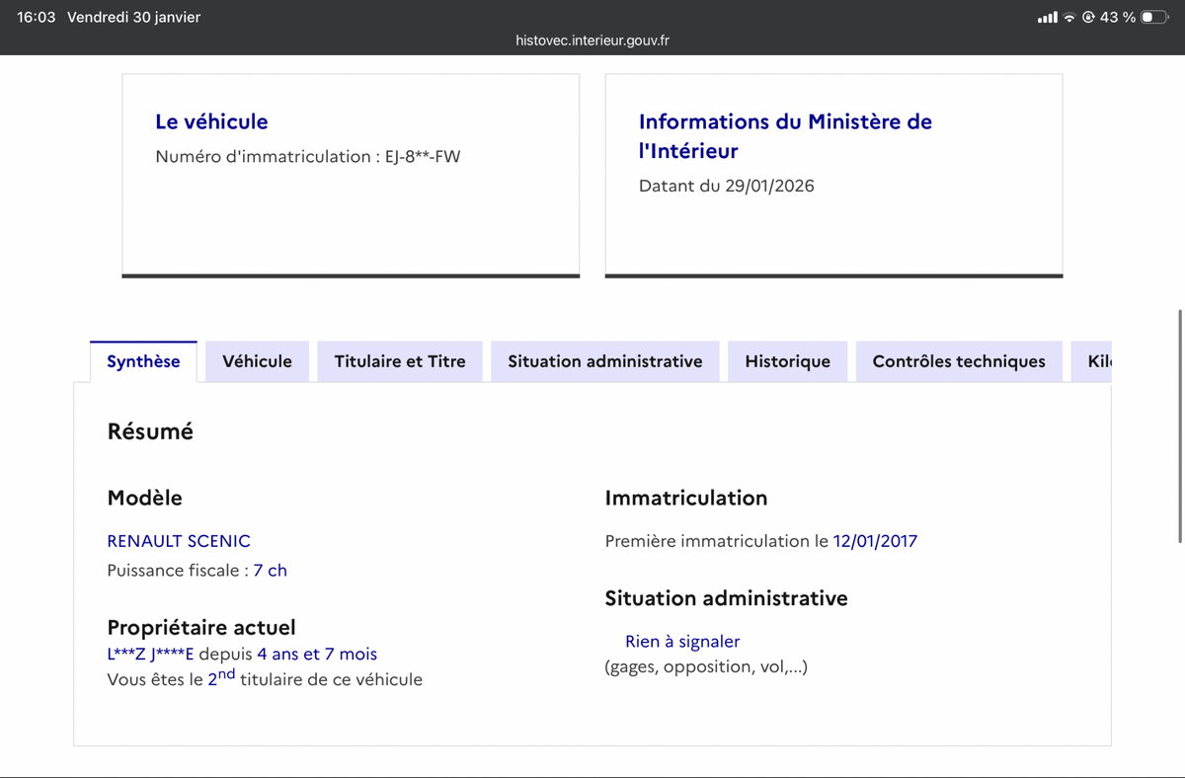Open the Situation administrative tab
This screenshot has width=1185, height=778.
tap(604, 361)
